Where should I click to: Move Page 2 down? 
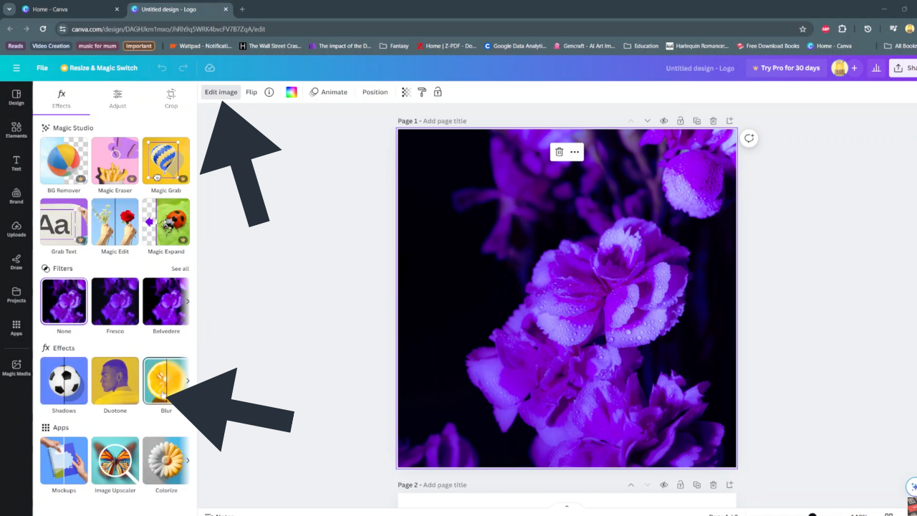pos(648,485)
